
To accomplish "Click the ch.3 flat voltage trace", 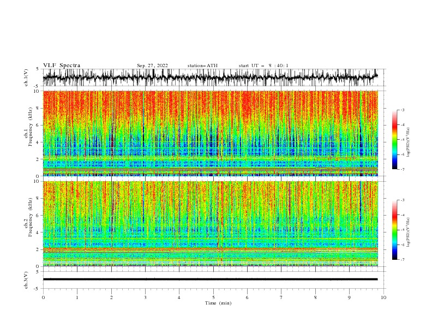I will point(211,279).
